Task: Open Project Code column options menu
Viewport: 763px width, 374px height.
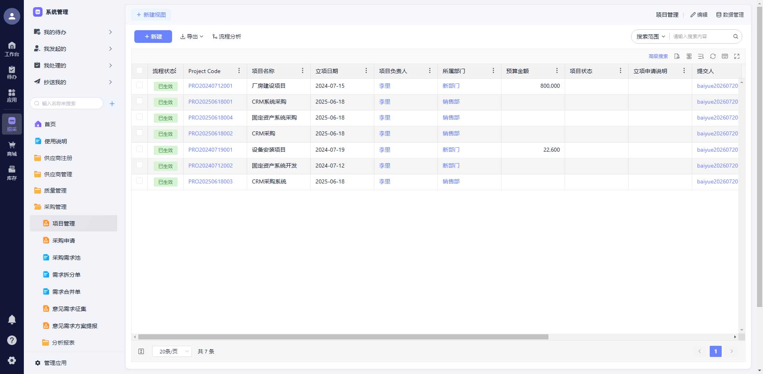Action: (x=239, y=71)
